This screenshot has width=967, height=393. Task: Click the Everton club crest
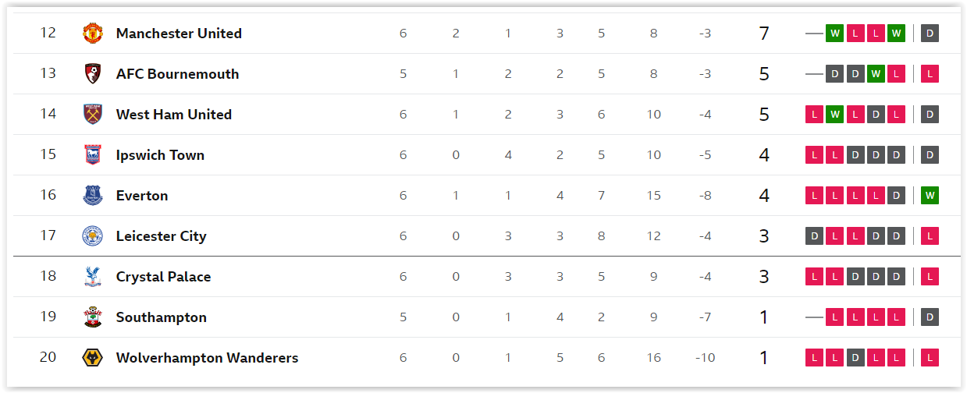(x=93, y=196)
